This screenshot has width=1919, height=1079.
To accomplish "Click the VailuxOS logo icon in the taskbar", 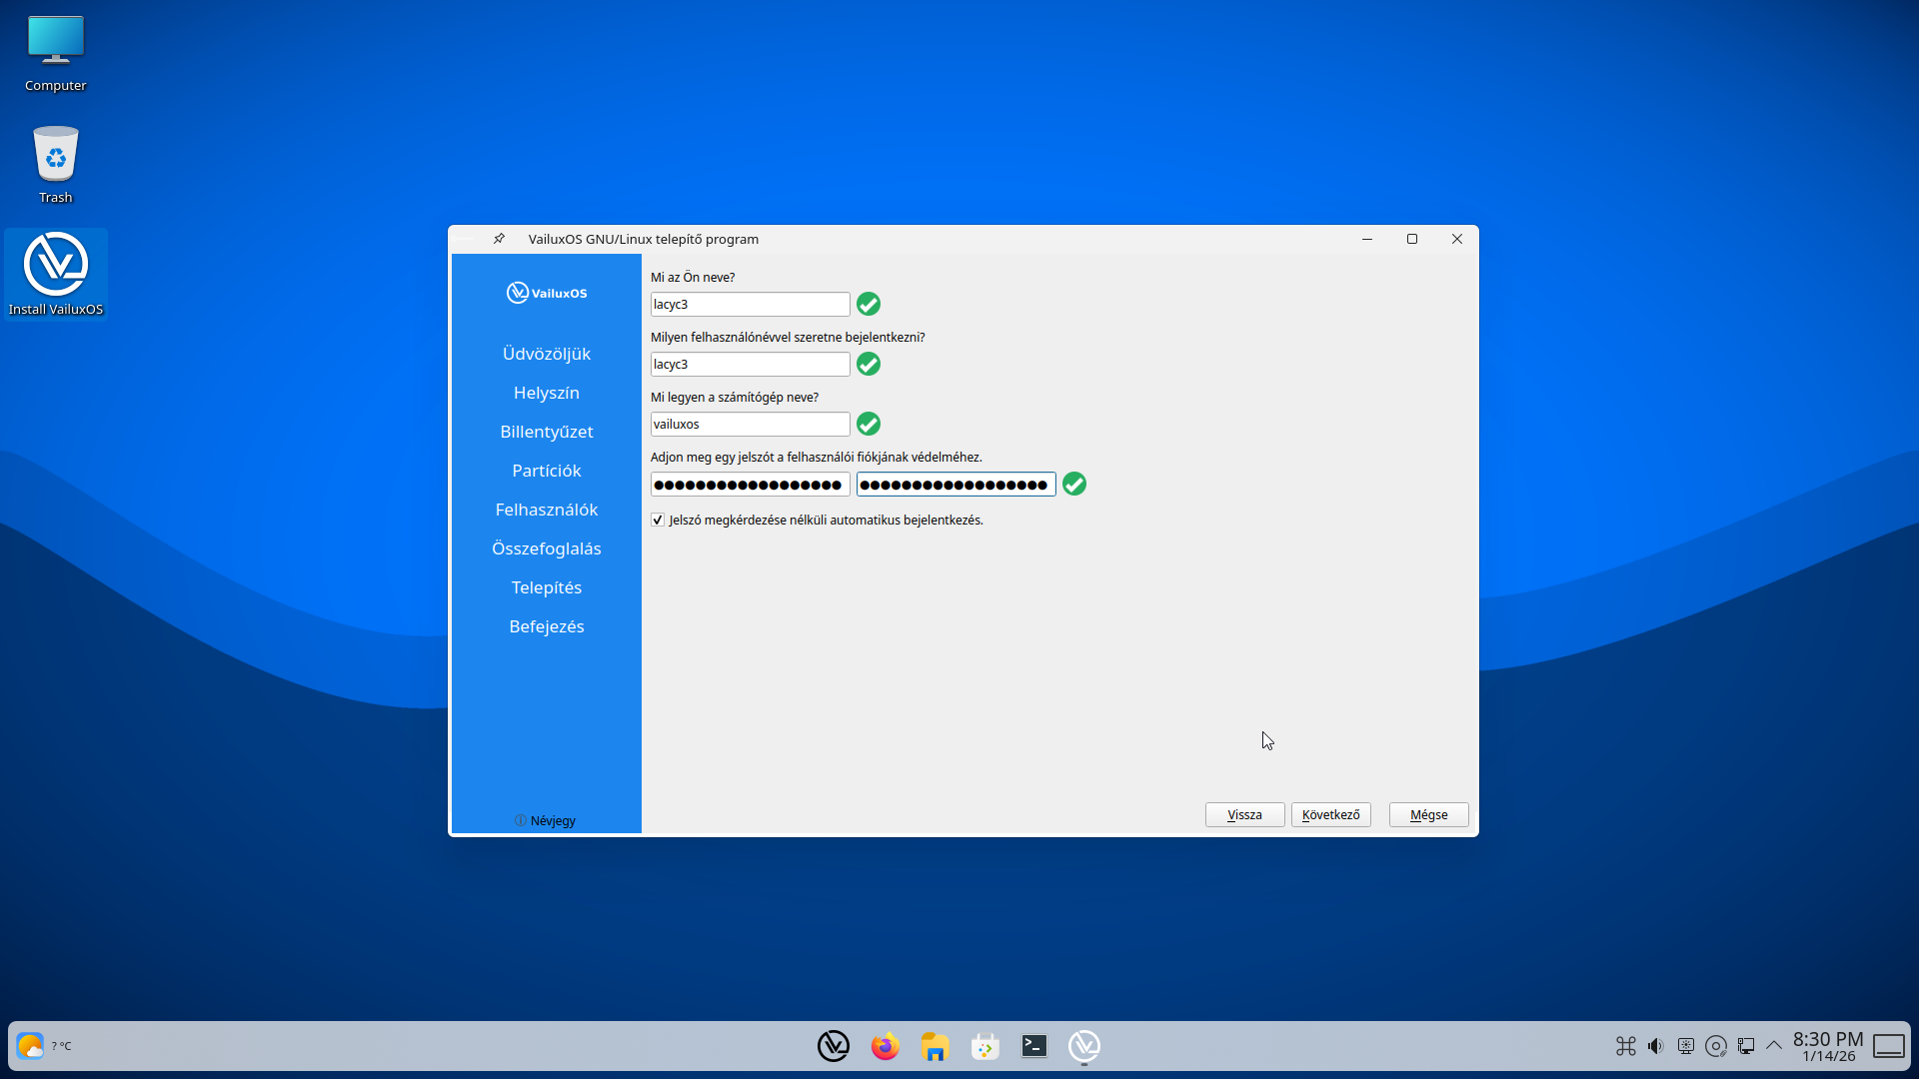I will [x=834, y=1046].
